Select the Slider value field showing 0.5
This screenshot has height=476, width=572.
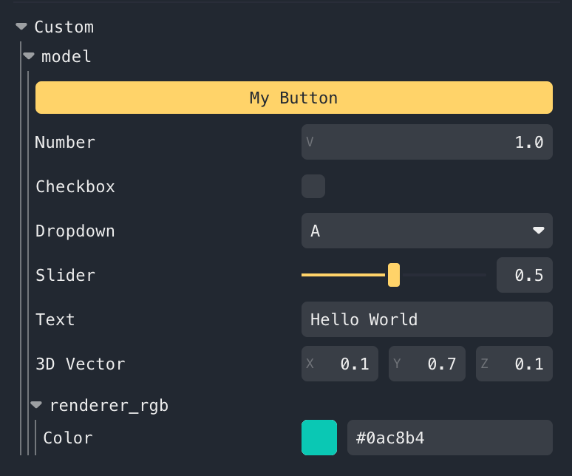(524, 275)
